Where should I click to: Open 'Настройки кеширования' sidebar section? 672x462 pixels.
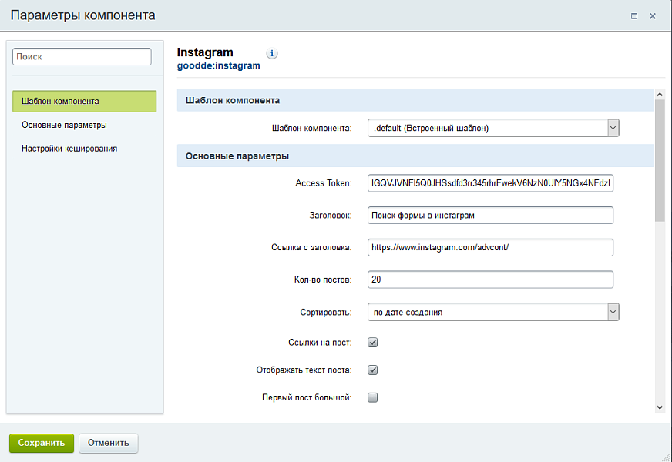click(x=69, y=149)
